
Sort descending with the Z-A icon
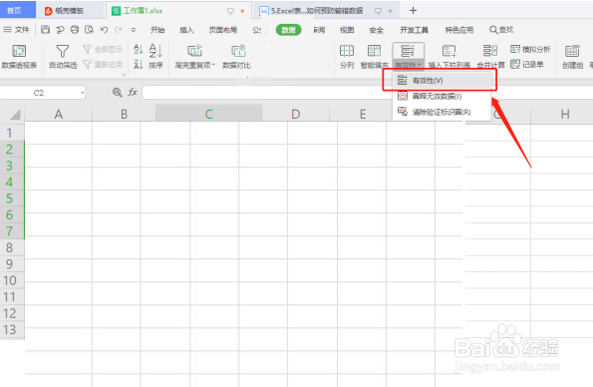[x=139, y=65]
